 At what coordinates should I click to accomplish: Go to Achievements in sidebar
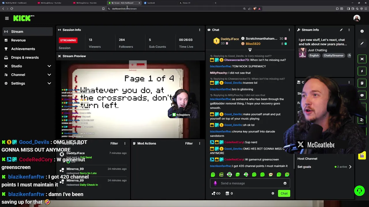[28, 49]
